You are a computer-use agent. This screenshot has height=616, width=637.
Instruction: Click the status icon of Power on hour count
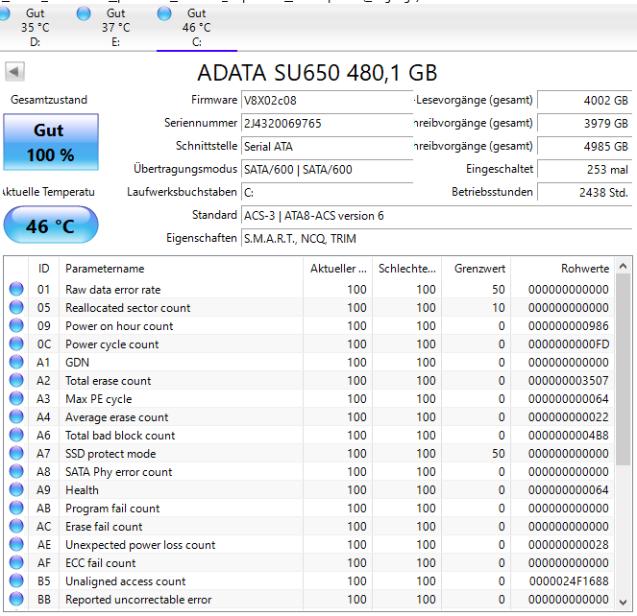pos(16,326)
